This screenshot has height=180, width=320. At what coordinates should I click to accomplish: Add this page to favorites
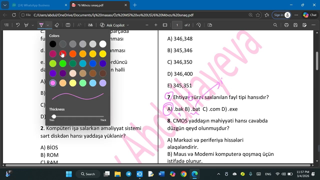[258, 15]
